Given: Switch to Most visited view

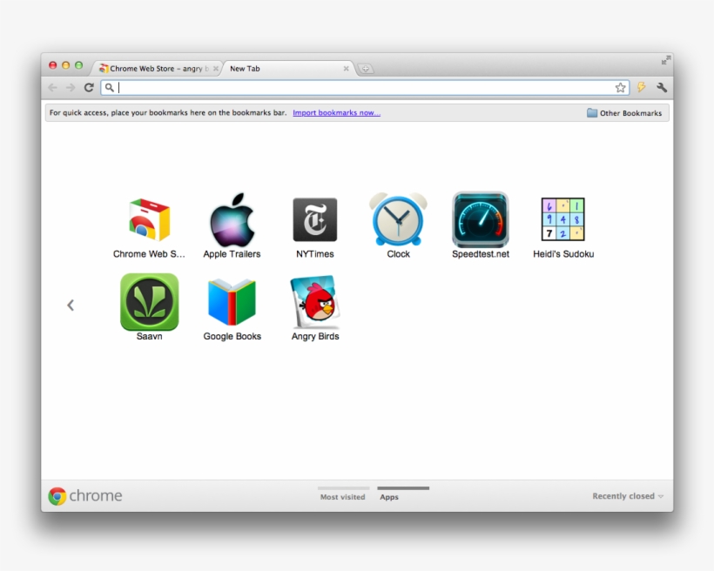Looking at the screenshot, I should 342,496.
